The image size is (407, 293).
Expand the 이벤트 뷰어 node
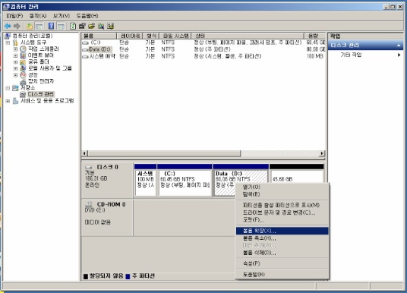click(x=15, y=55)
